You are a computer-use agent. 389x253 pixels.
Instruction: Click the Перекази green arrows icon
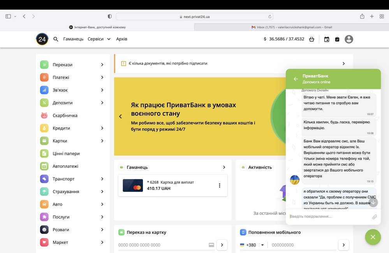tap(44, 65)
